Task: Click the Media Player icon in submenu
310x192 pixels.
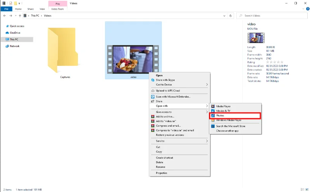Action: pos(213,106)
